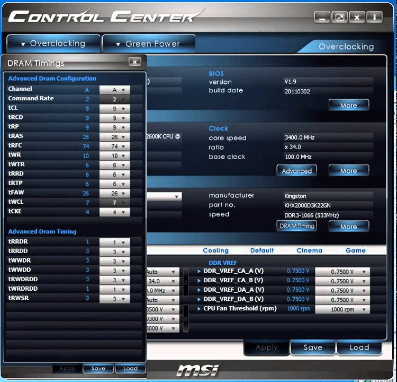Open the tRRDD value dropdown
Image resolution: width=397 pixels, height=382 pixels.
[115, 252]
